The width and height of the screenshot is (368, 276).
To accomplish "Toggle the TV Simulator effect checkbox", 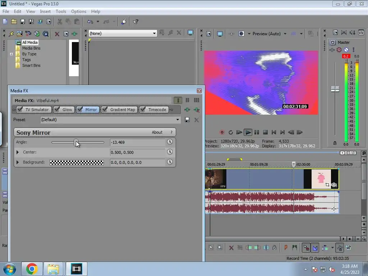I will 20,109.
